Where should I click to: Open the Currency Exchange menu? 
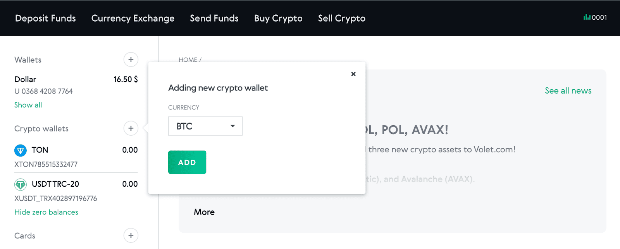click(x=133, y=18)
